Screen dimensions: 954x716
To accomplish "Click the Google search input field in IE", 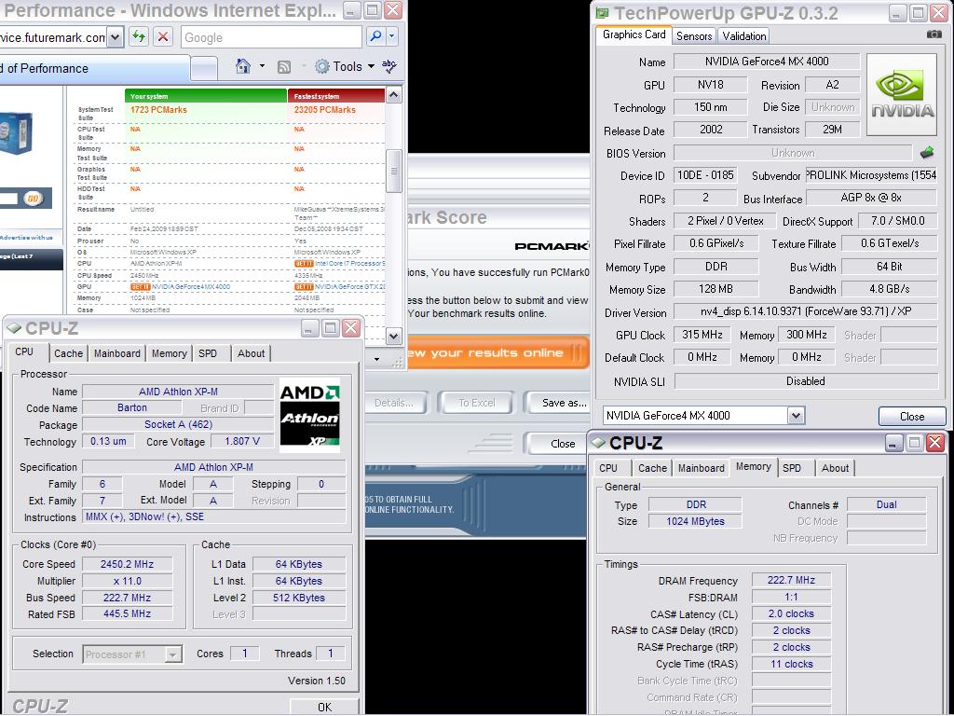I will (x=271, y=37).
